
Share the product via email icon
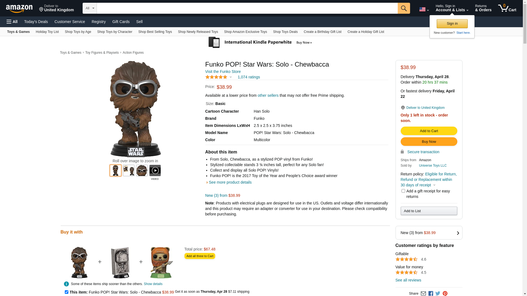tap(423, 293)
